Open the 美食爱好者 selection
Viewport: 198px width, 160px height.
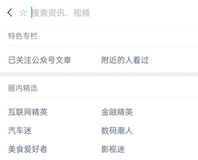coord(28,149)
